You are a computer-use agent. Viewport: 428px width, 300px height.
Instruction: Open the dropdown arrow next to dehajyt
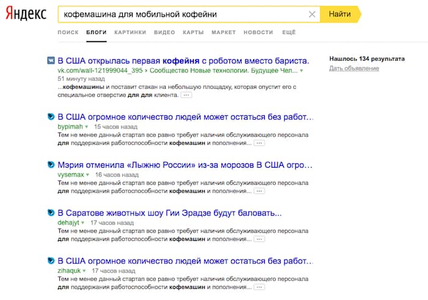(x=83, y=223)
